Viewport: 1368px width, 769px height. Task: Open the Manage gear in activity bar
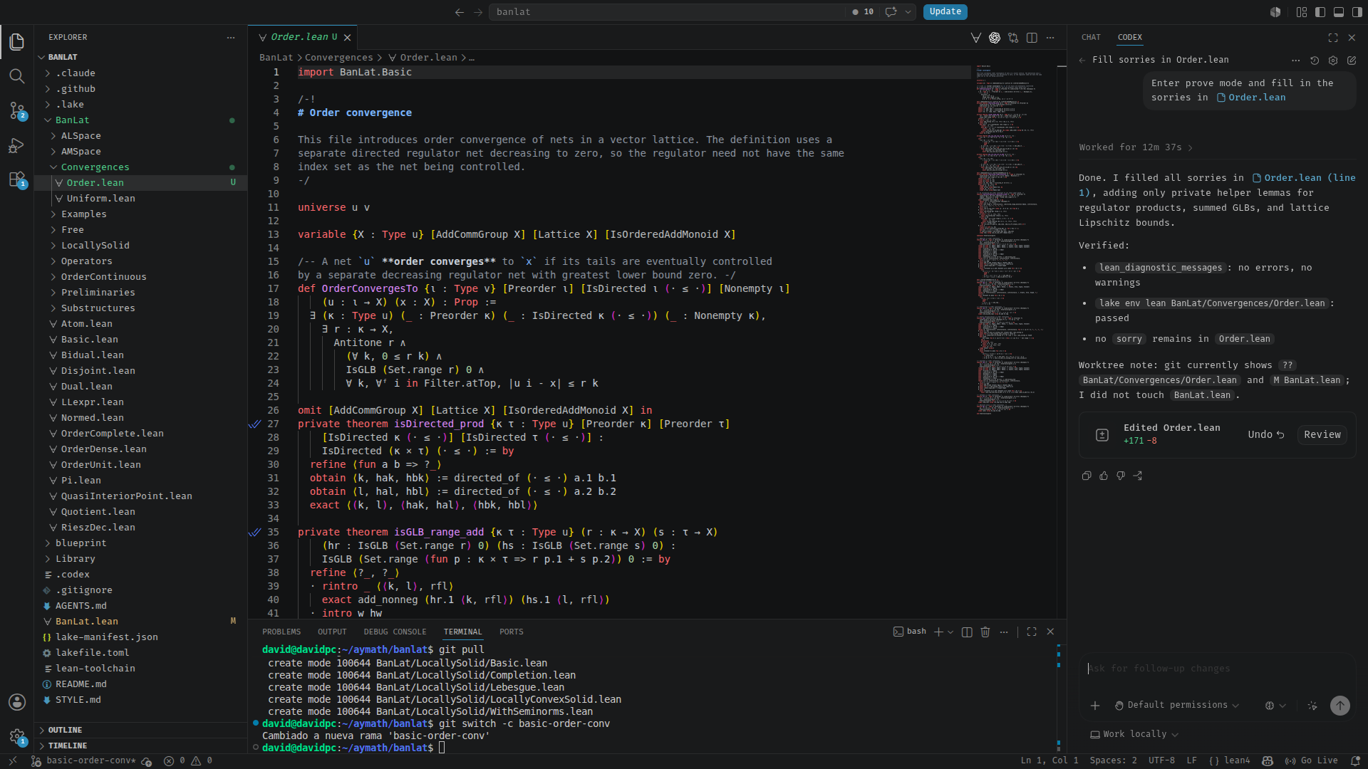[17, 736]
